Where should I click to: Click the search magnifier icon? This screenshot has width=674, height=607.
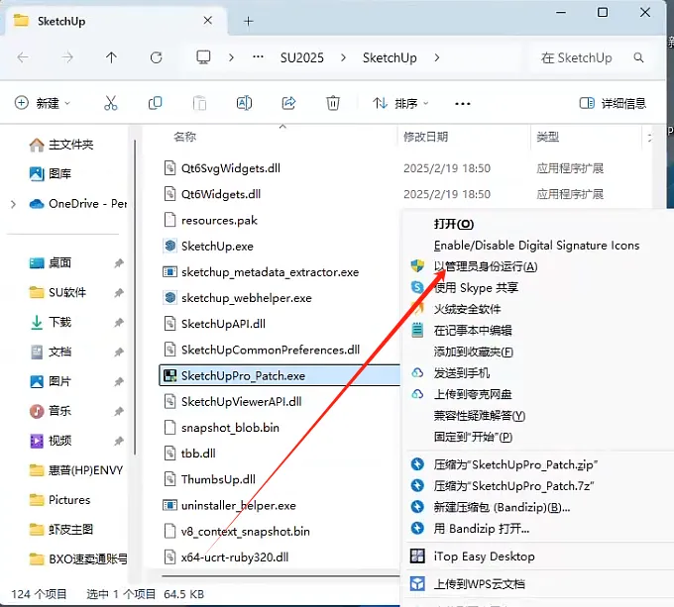click(x=638, y=57)
